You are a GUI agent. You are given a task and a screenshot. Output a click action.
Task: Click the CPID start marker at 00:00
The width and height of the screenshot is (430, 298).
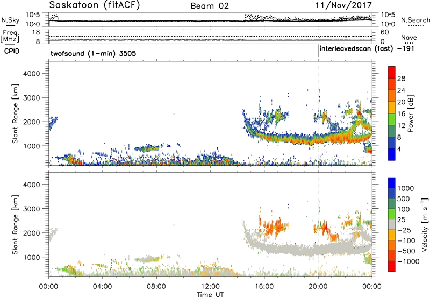(49, 51)
